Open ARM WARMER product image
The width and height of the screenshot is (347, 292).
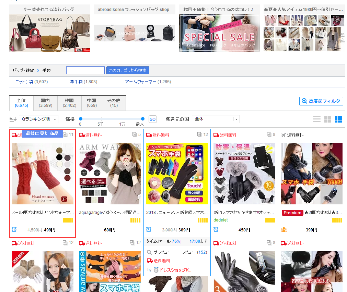pos(110,174)
